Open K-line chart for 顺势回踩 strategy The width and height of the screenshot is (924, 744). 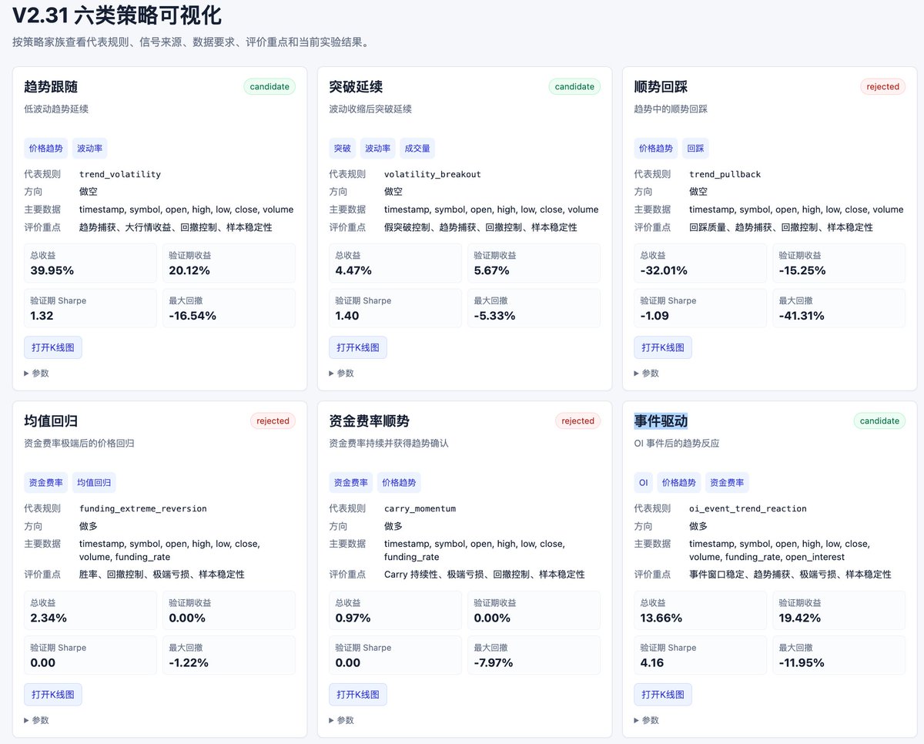pyautogui.click(x=663, y=347)
